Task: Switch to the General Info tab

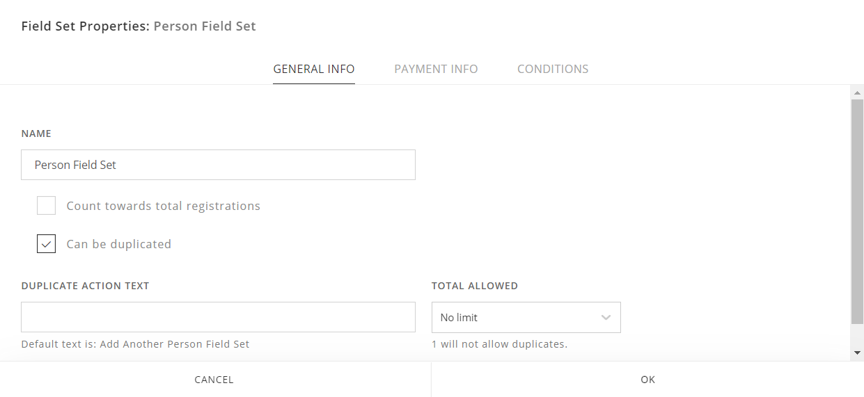Action: click(313, 69)
